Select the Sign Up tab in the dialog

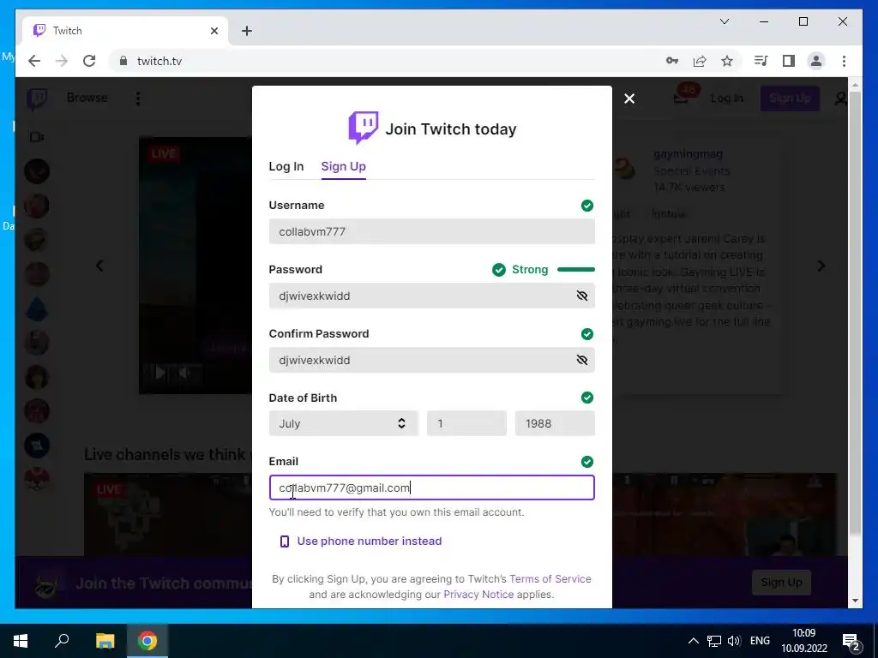pos(343,166)
